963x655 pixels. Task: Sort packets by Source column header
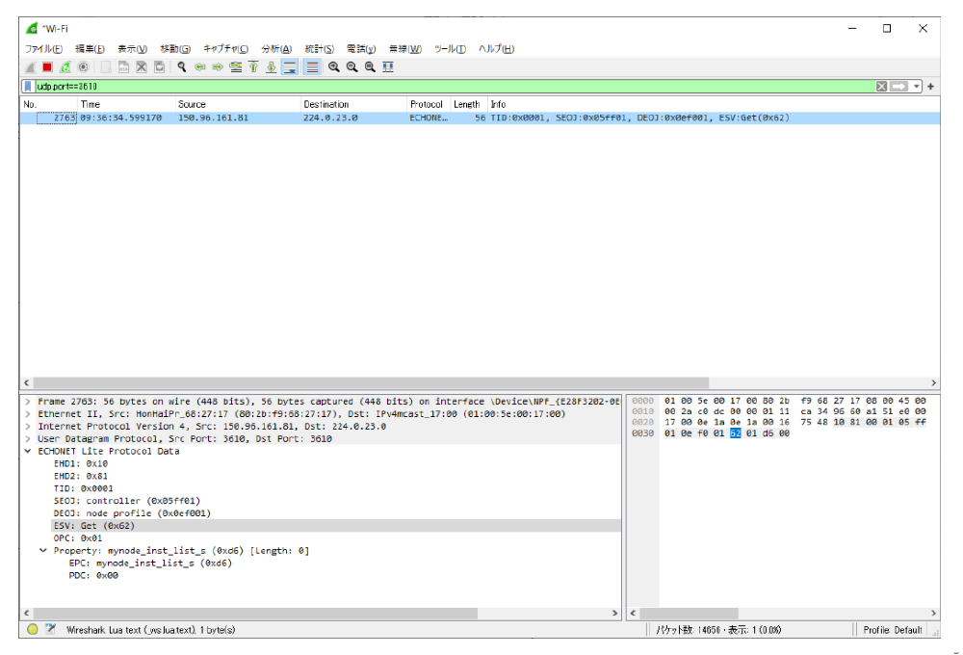(x=238, y=104)
